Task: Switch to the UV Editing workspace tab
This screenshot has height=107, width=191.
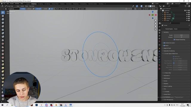Action: point(47,4)
